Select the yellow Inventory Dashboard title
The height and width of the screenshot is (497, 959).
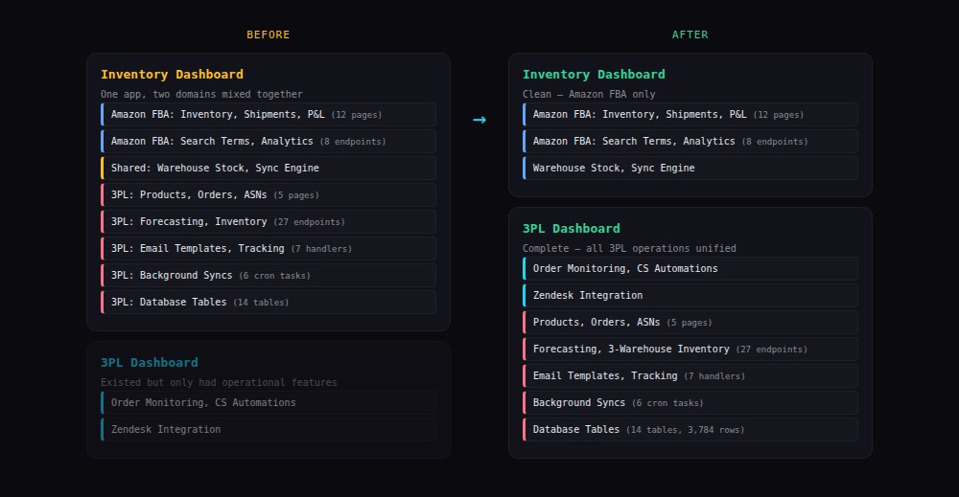click(172, 75)
